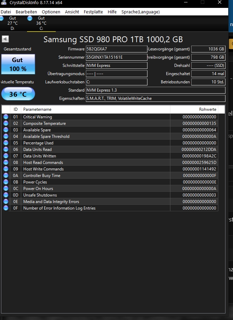Select the Data Units Read parameter name
This screenshot has width=233, height=320.
37,150
